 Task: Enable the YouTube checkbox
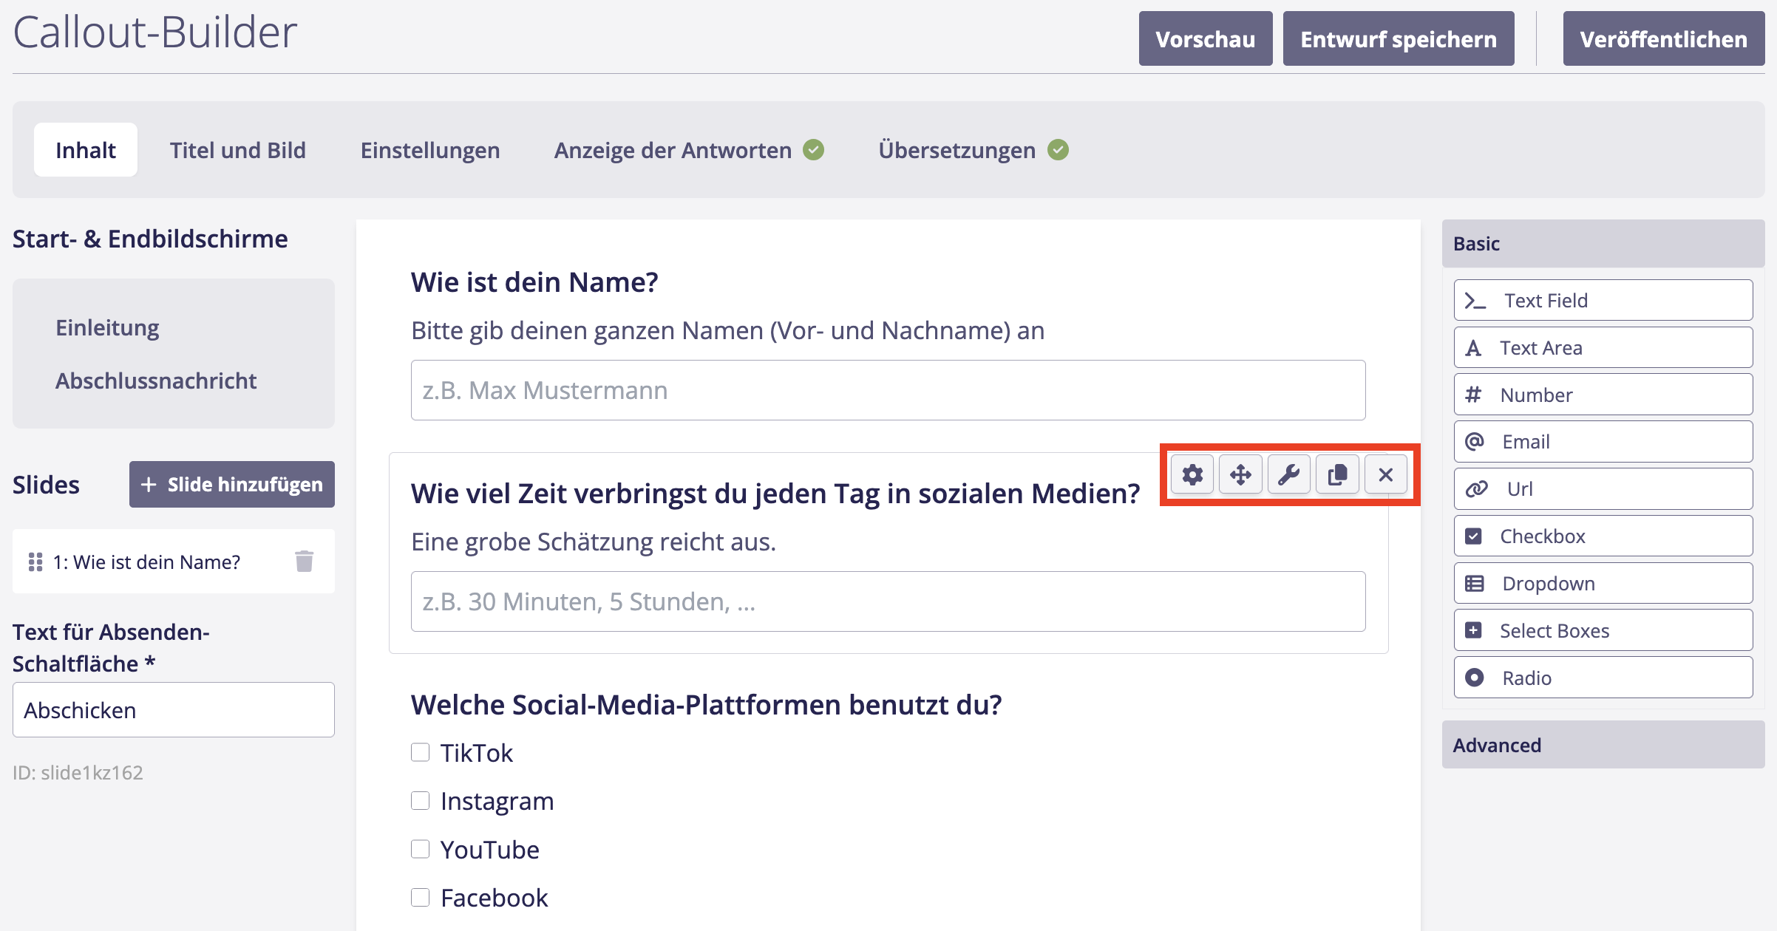(x=421, y=849)
